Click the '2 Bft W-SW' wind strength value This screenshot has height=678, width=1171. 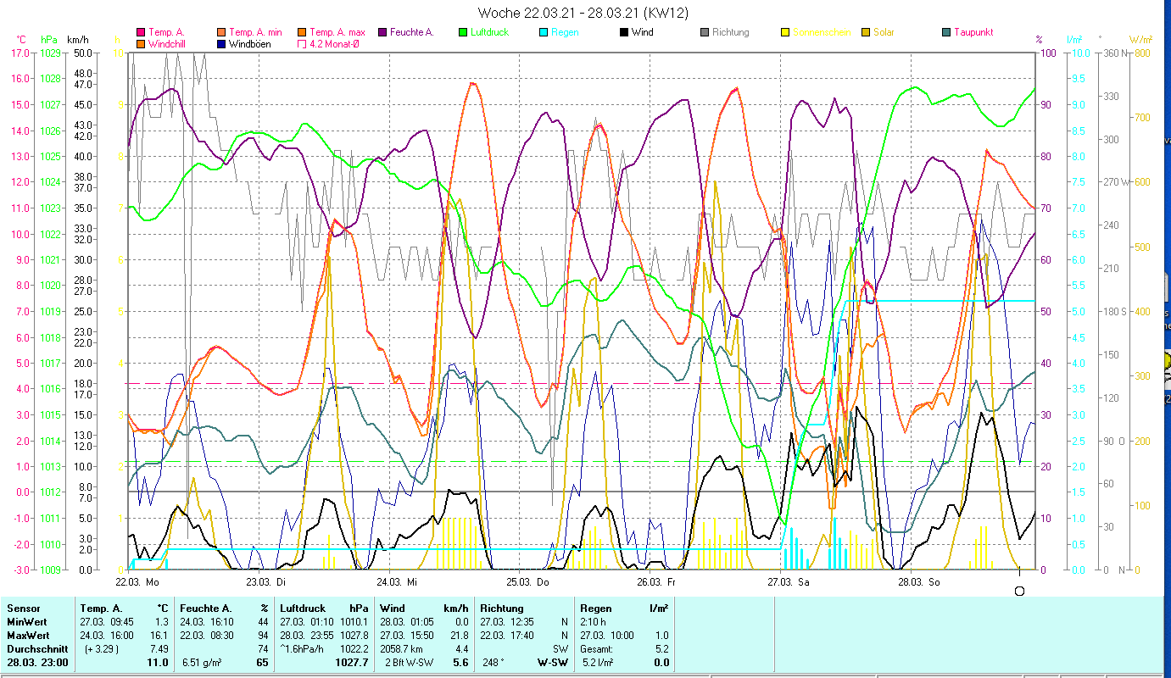pos(410,663)
